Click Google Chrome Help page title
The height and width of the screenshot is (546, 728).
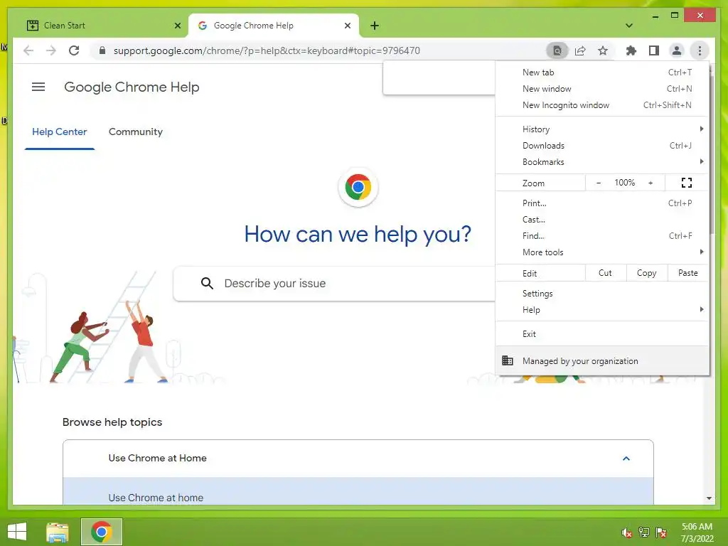click(132, 87)
